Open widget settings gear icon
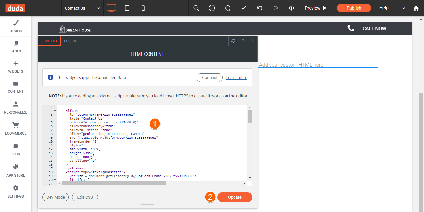The height and width of the screenshot is (212, 424). point(234,41)
